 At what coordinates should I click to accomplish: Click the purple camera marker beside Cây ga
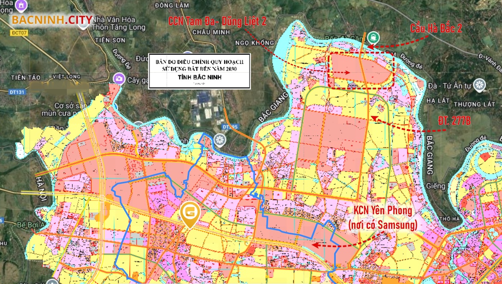118,78
